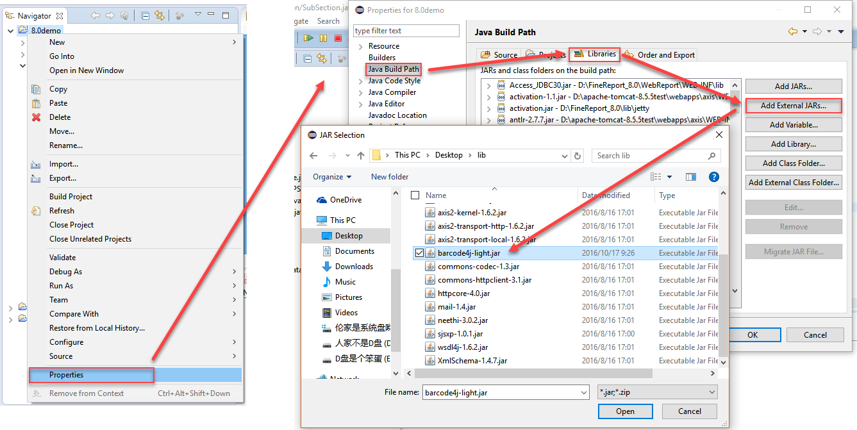Click the red Terminate debug icon
The height and width of the screenshot is (430, 857).
pos(338,38)
